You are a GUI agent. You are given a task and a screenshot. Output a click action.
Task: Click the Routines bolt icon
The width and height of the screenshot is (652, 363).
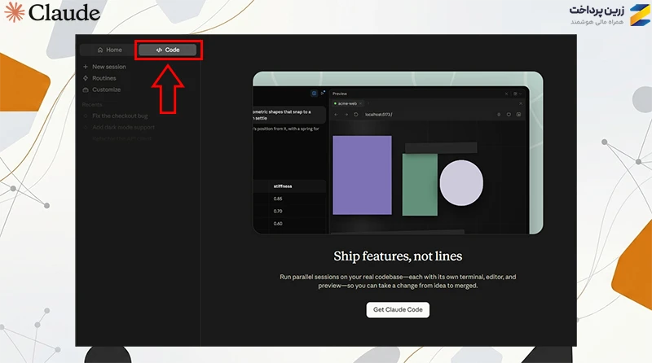86,78
